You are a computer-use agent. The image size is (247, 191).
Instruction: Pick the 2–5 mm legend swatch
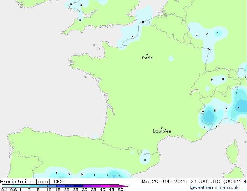34,186
